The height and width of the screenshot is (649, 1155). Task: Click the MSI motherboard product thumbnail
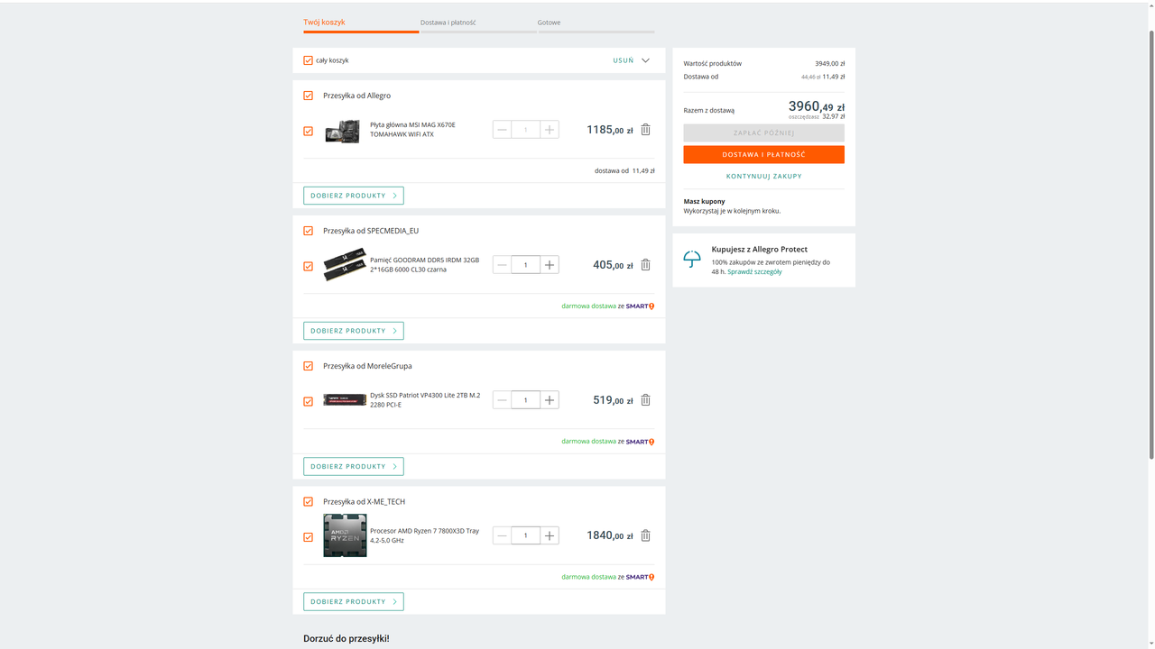pyautogui.click(x=342, y=132)
